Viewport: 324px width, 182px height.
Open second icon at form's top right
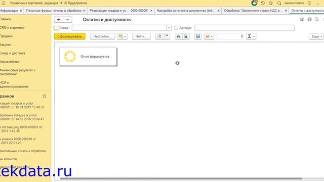[x=309, y=20]
